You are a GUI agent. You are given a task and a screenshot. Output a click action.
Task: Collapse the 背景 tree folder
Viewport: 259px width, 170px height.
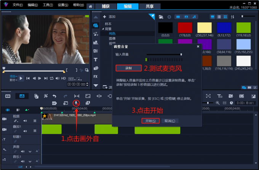click(x=103, y=29)
